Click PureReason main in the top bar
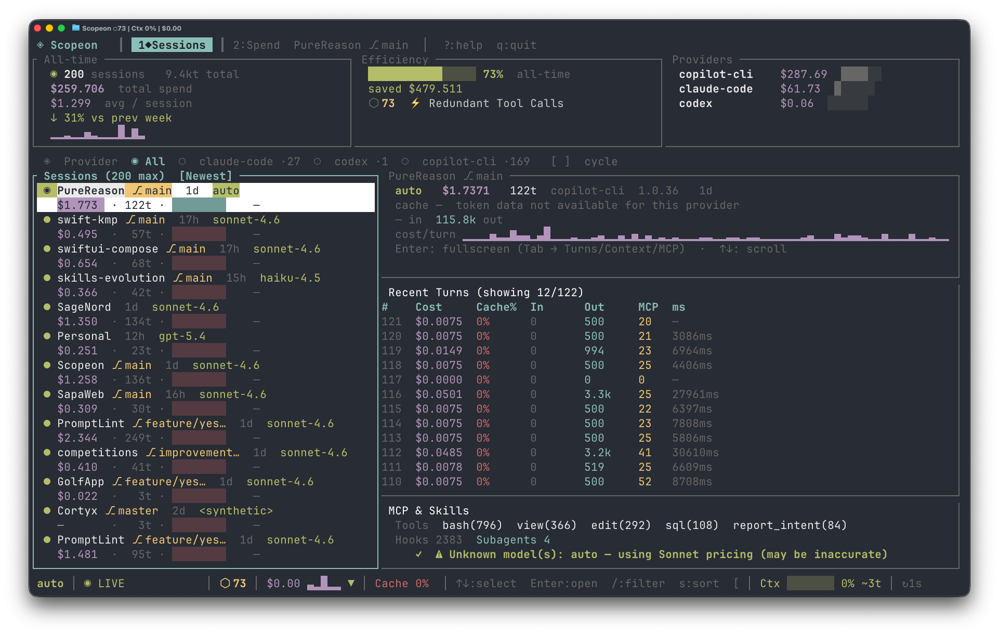The width and height of the screenshot is (999, 635). coord(351,45)
